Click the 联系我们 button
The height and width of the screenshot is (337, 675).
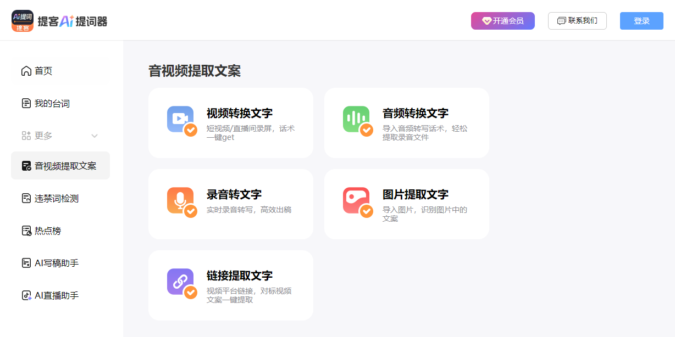click(x=577, y=21)
